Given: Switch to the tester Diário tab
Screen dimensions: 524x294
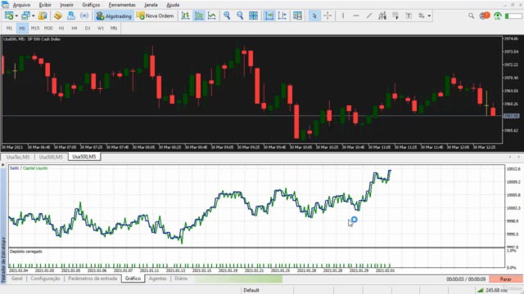Looking at the screenshot, I should (181, 278).
